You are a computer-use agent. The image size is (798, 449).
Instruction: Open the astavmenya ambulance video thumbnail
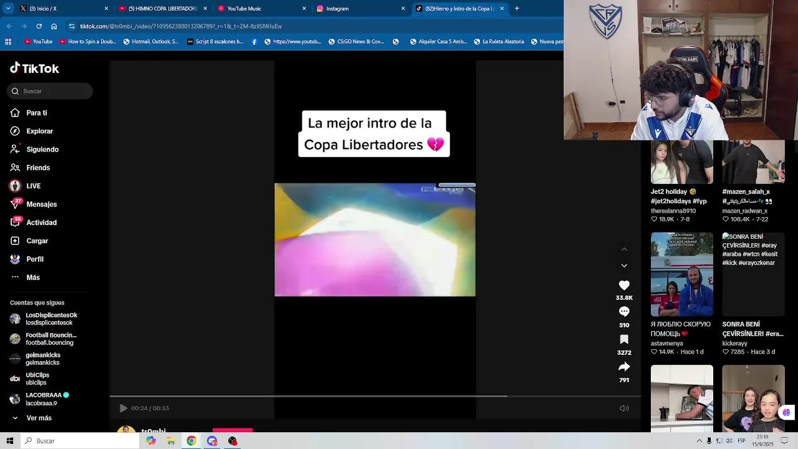pos(682,274)
